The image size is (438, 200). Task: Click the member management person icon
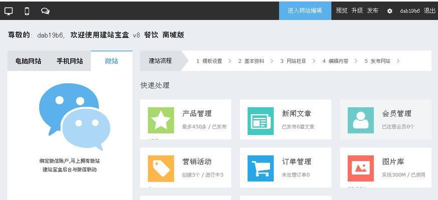point(361,120)
